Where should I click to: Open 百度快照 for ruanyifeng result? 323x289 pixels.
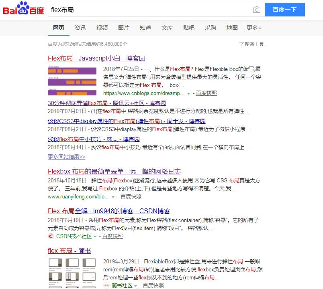click(131, 197)
